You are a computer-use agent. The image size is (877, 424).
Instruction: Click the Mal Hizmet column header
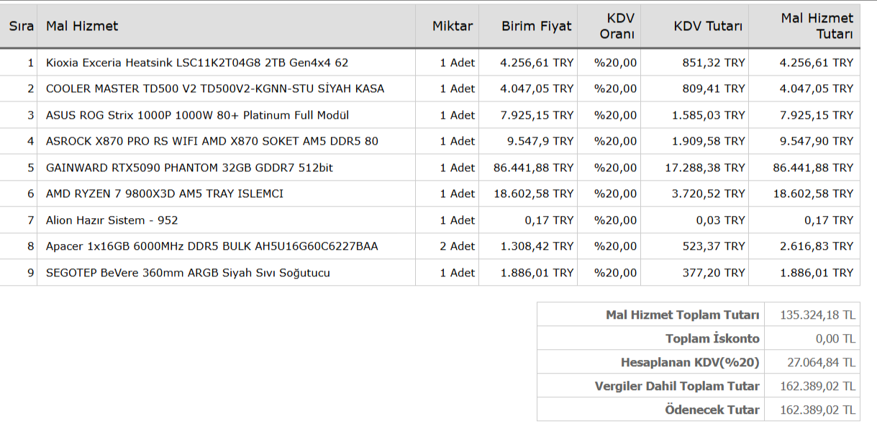click(x=82, y=27)
